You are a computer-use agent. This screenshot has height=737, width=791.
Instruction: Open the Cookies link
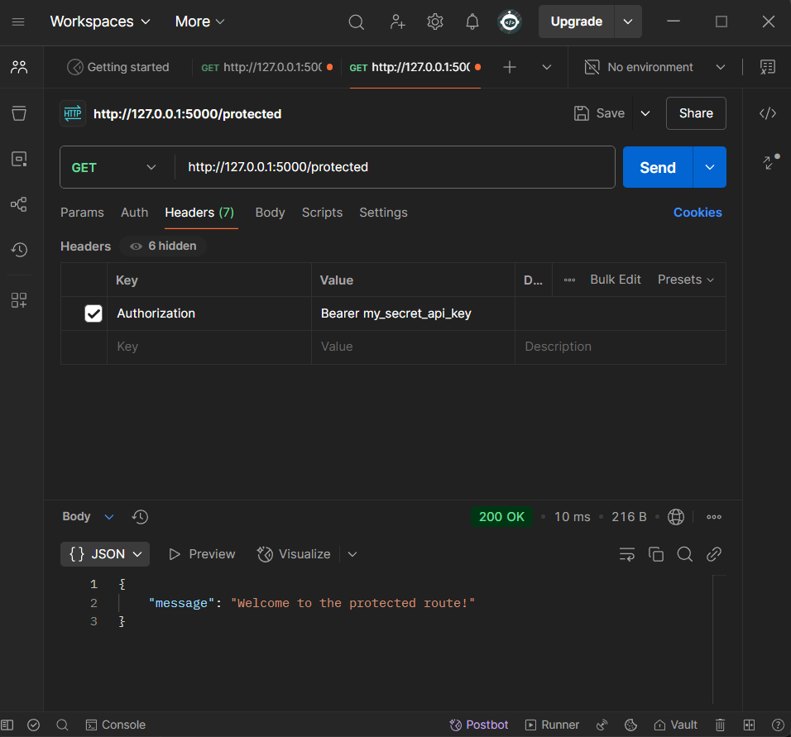697,213
